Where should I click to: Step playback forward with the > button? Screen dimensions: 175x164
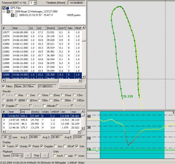45,155
